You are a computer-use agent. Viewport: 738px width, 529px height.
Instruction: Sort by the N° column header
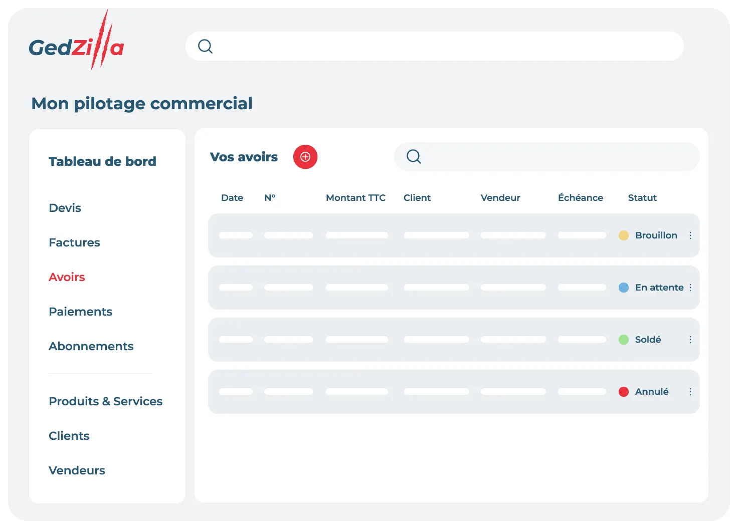[x=270, y=198]
